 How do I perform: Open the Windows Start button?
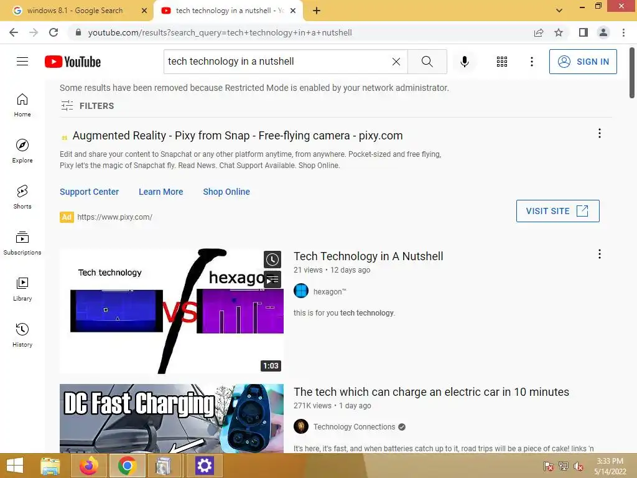[15, 466]
